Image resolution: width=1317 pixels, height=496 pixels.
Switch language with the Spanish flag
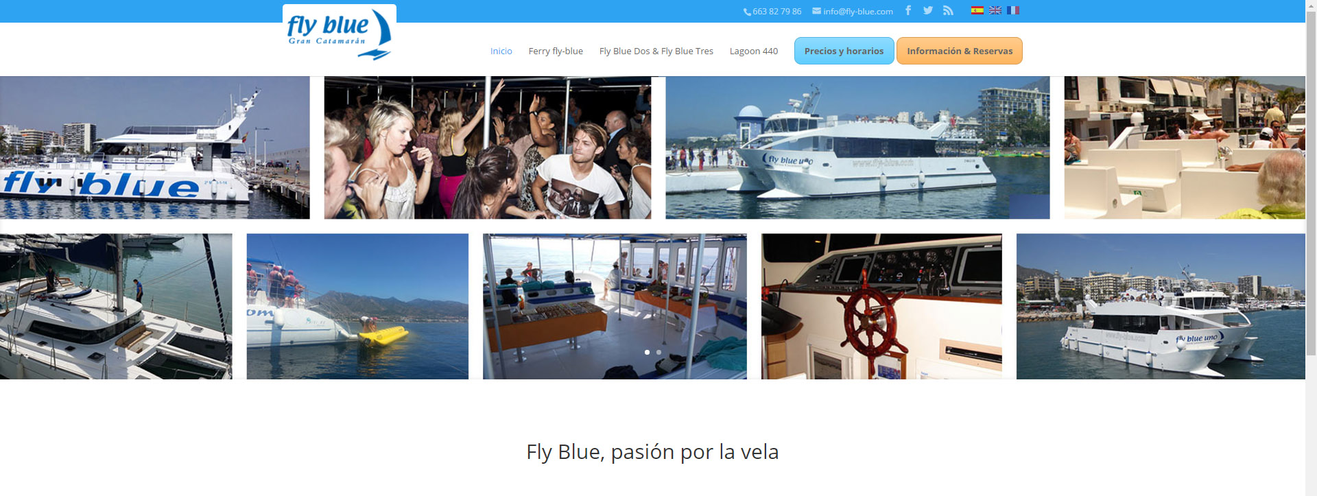[x=977, y=10]
